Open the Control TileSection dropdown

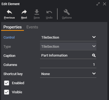(x=68, y=38)
